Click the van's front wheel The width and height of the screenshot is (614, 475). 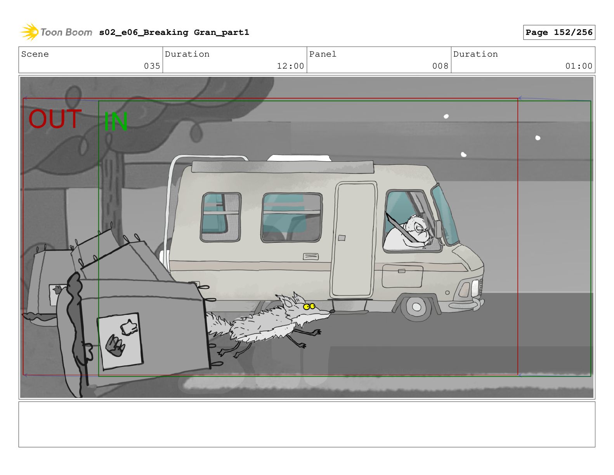click(416, 307)
